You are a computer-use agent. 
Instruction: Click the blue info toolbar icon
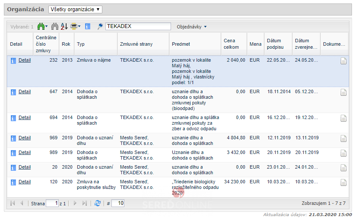pos(88,26)
